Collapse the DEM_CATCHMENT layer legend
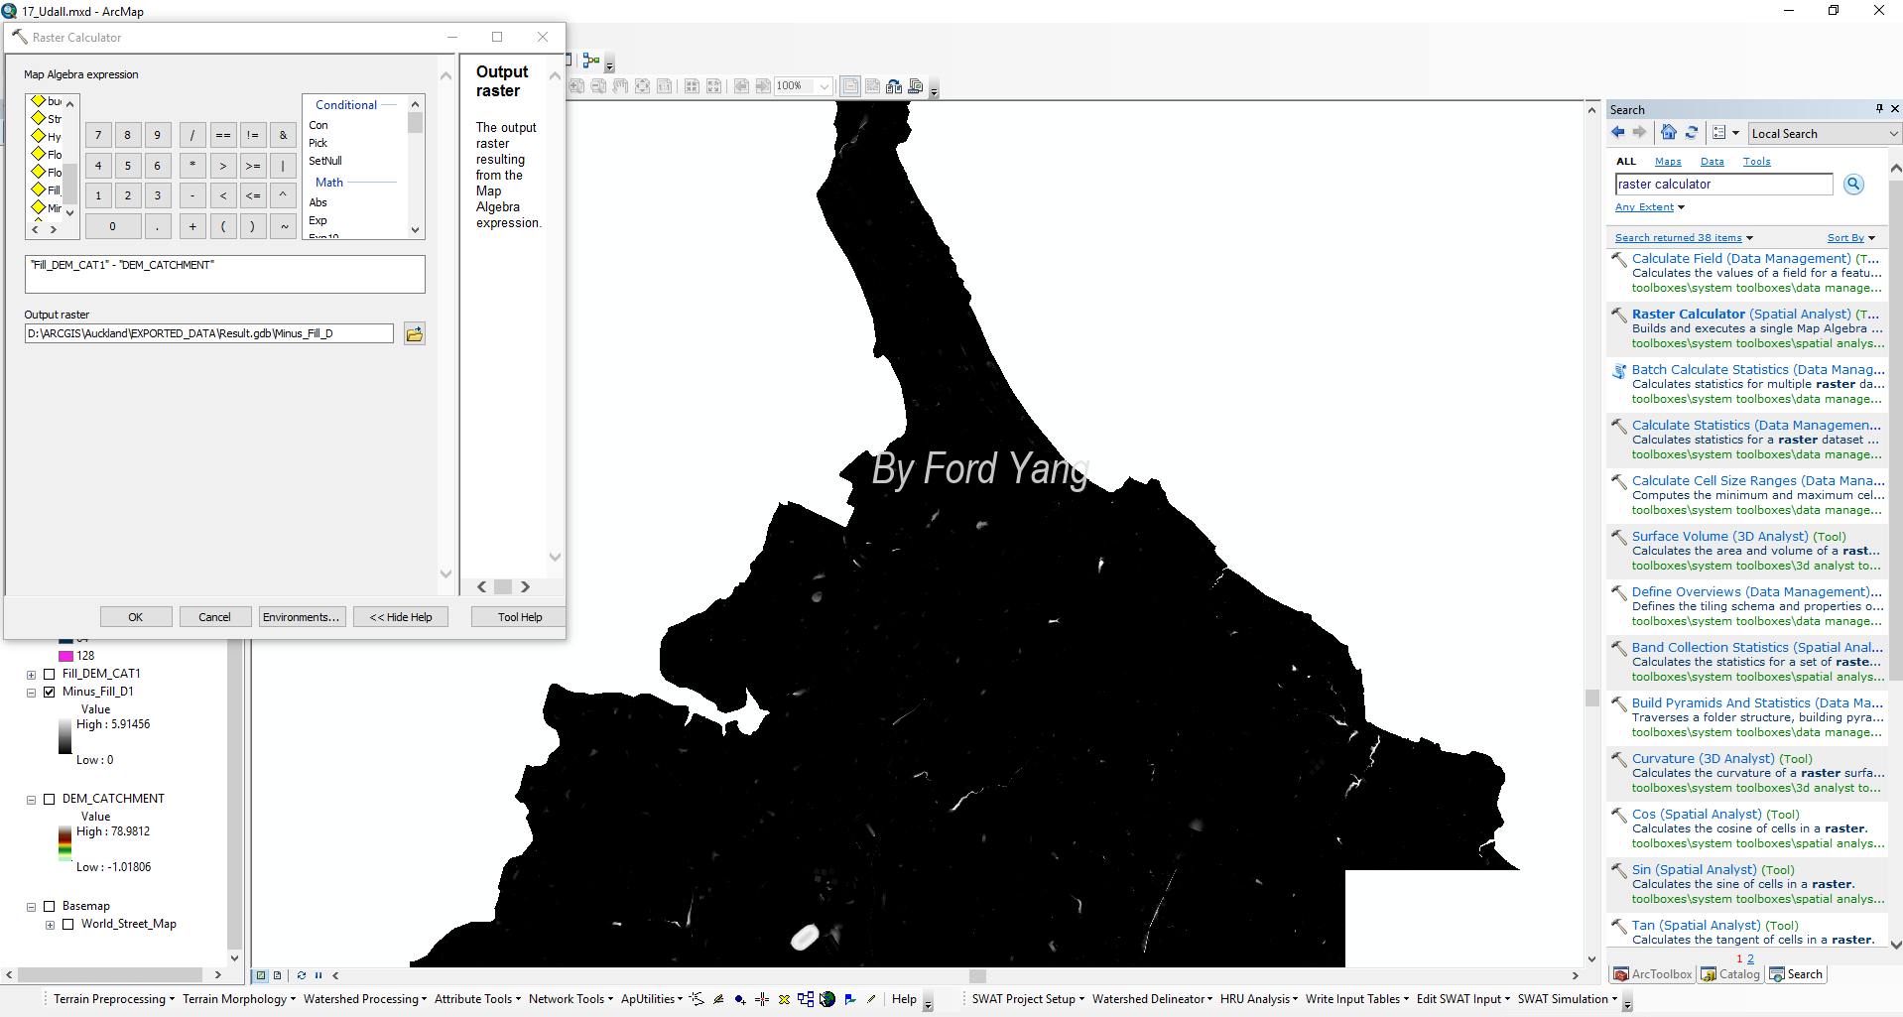This screenshot has height=1017, width=1903. click(31, 800)
